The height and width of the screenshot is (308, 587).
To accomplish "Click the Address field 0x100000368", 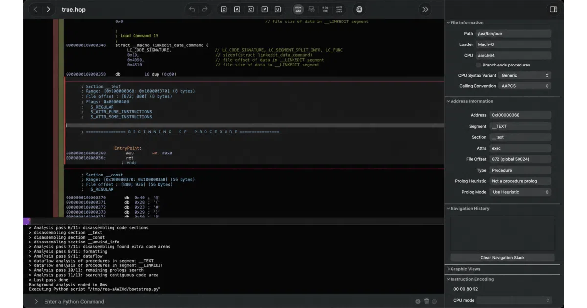I will (520, 115).
